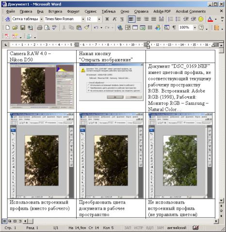Apply a bulleted list
Viewport: 226px width, 232px height.
[x=178, y=19]
